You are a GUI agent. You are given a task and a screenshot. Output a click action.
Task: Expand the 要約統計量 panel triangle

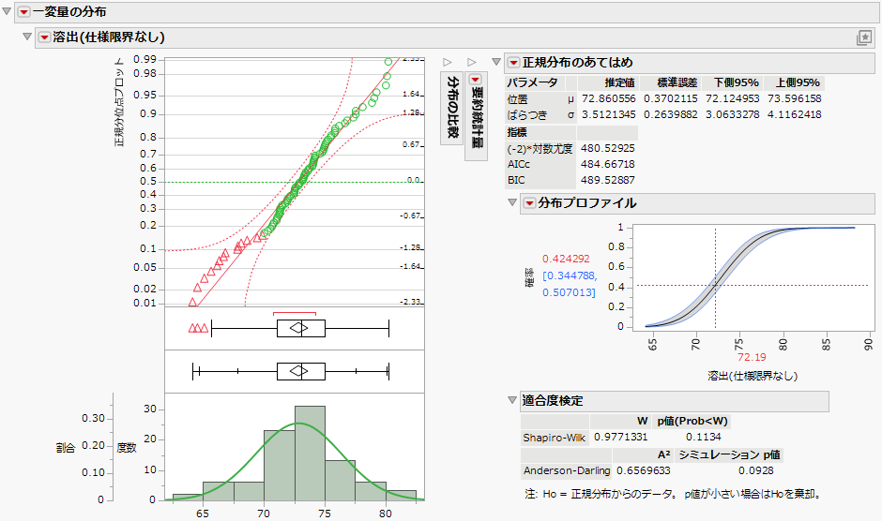[472, 63]
